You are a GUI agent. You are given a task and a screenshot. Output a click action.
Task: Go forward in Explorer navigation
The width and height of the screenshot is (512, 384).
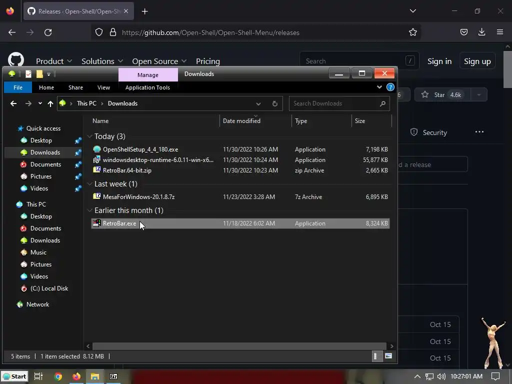(x=28, y=103)
